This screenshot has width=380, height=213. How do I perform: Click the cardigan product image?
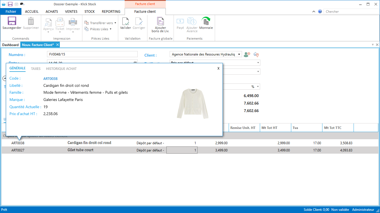[193, 103]
